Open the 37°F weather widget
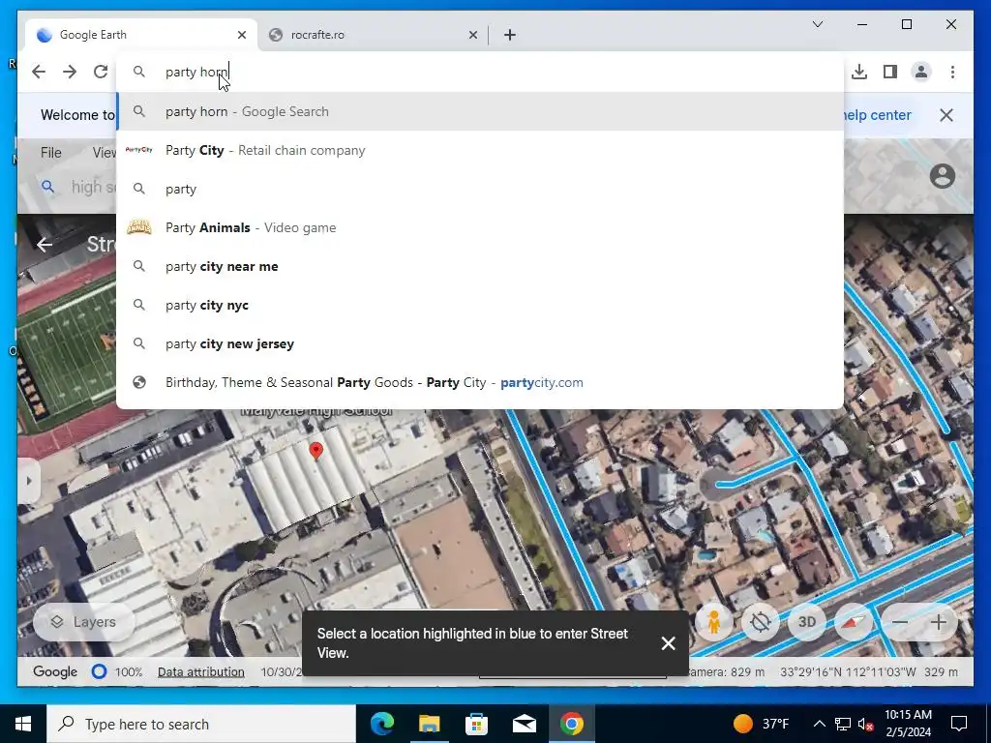 pyautogui.click(x=761, y=724)
